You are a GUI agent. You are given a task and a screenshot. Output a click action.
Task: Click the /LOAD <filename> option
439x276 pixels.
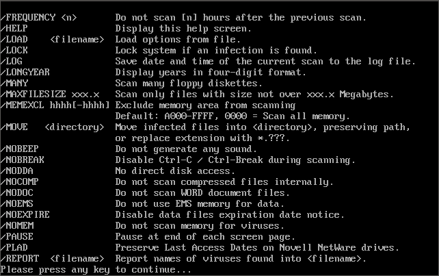point(52,39)
